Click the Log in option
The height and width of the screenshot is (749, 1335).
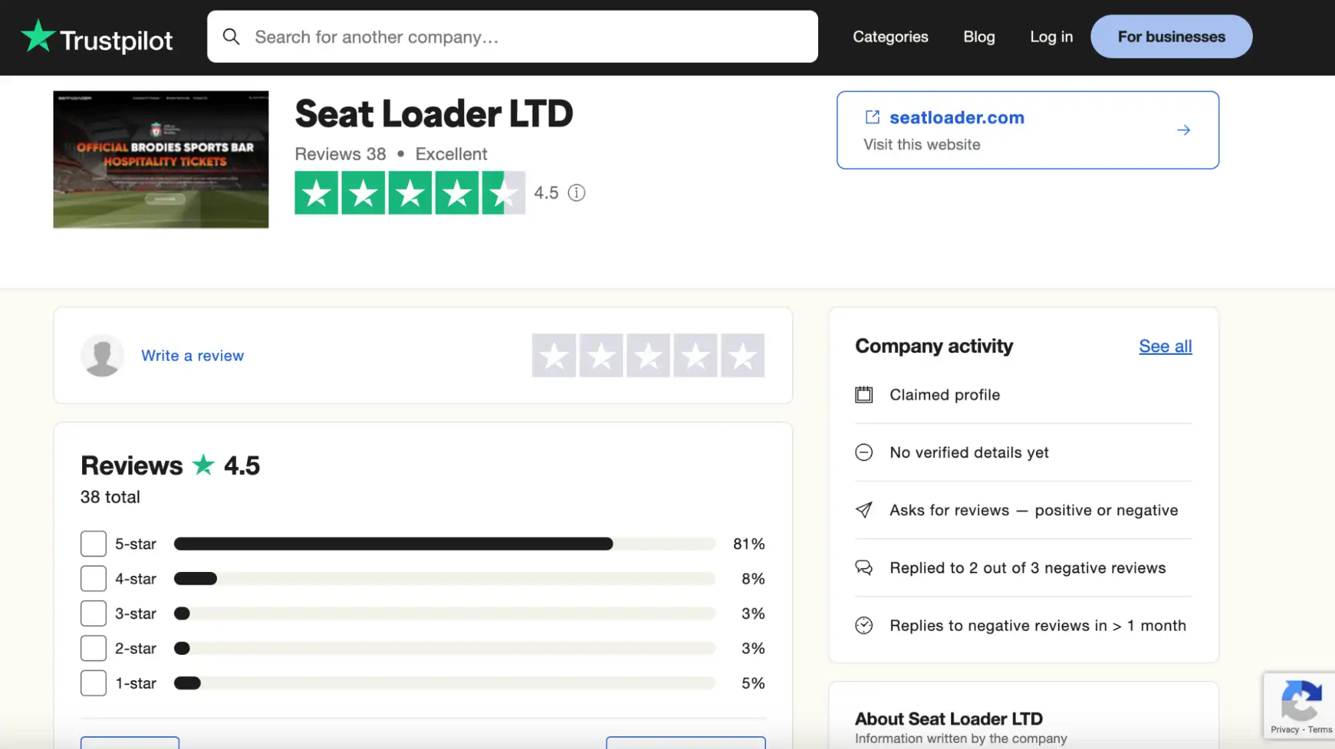(x=1051, y=37)
